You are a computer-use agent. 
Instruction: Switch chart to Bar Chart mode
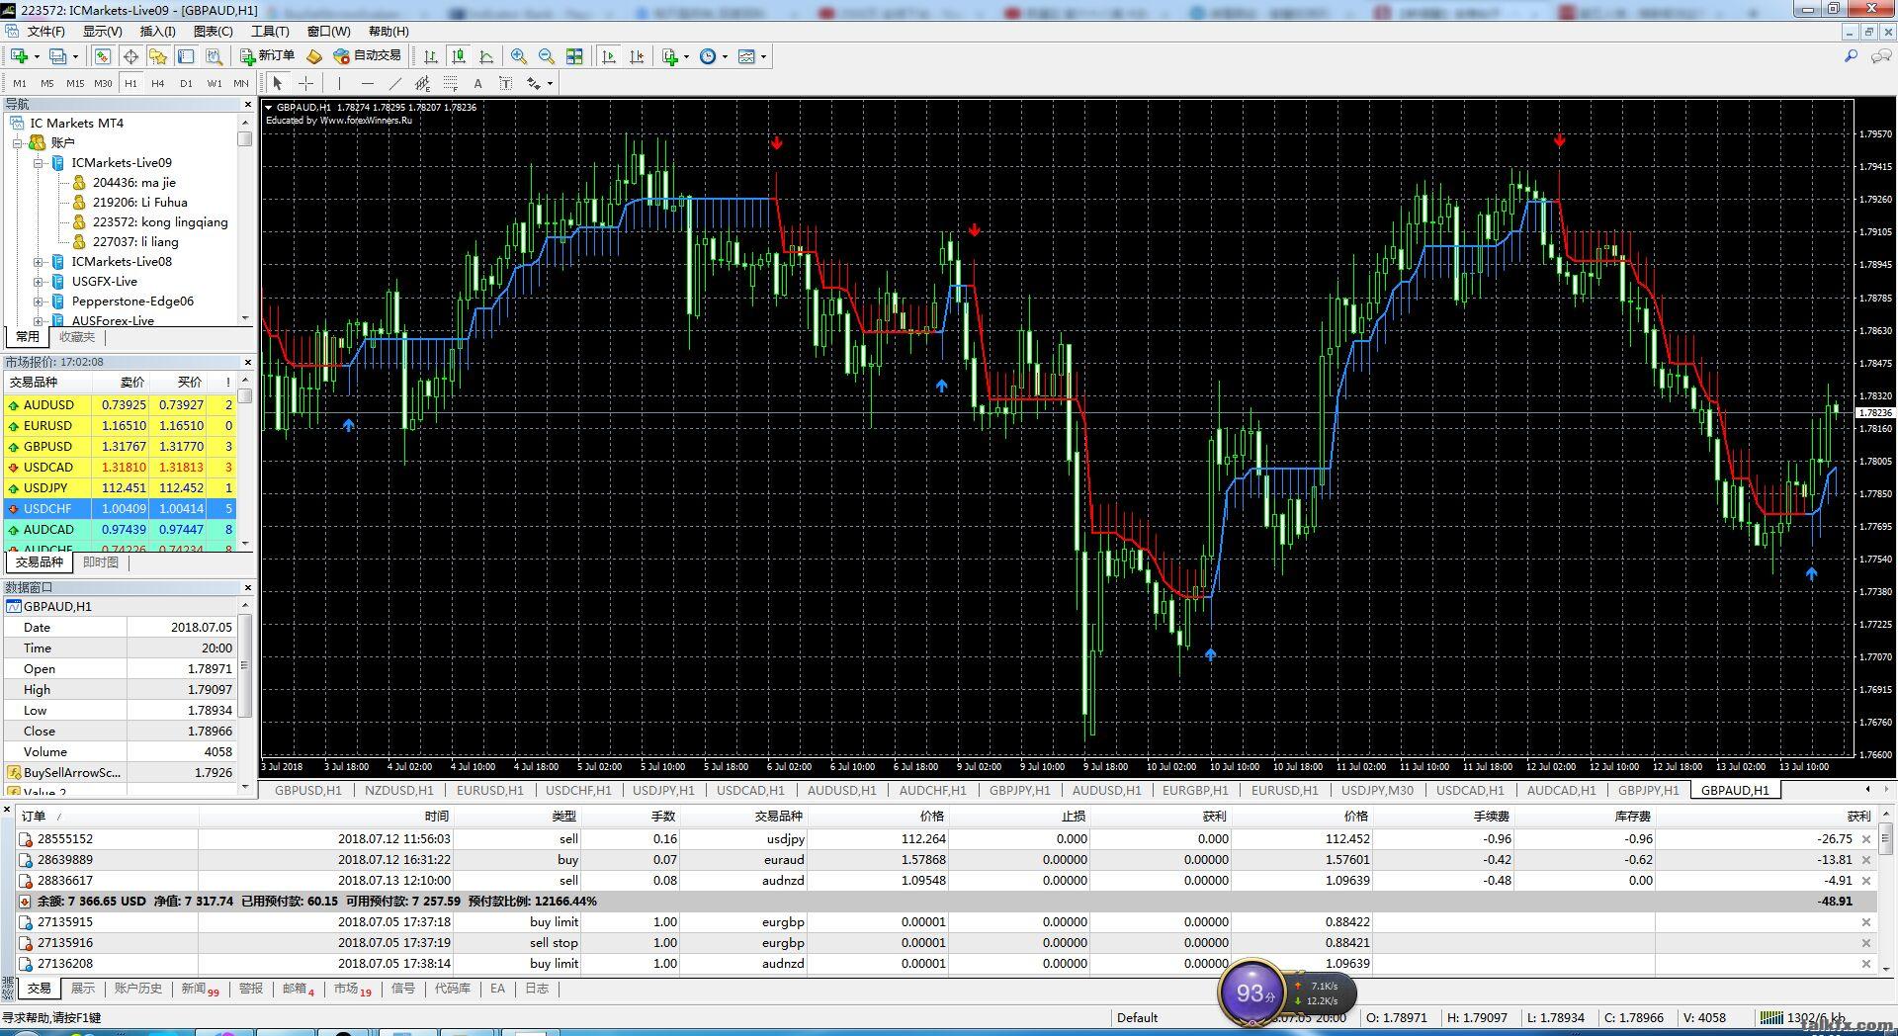coord(430,56)
